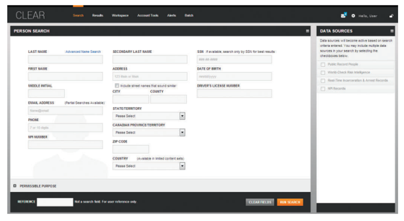Focus the Address field
This screenshot has width=404, height=221.
(150, 76)
